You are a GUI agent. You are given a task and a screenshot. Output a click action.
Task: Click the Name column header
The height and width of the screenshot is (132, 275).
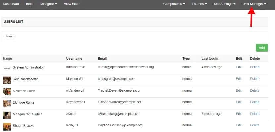tap(7, 59)
